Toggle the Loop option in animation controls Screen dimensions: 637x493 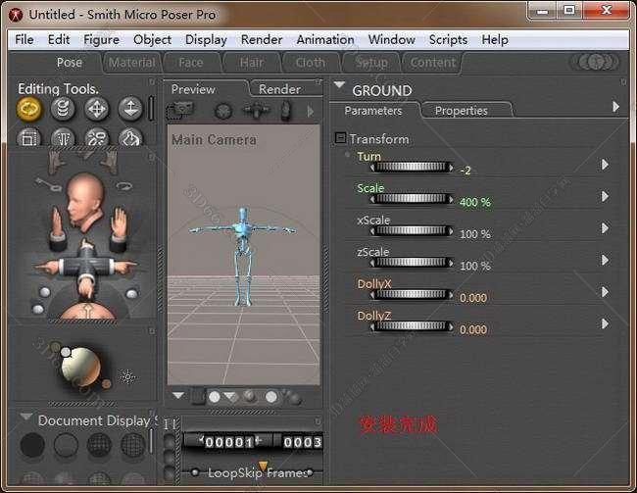point(195,472)
